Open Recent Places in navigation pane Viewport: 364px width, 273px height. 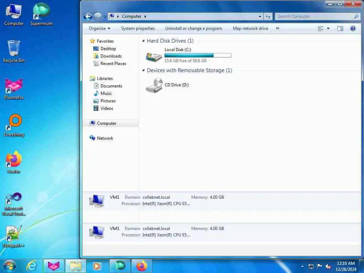(x=113, y=63)
